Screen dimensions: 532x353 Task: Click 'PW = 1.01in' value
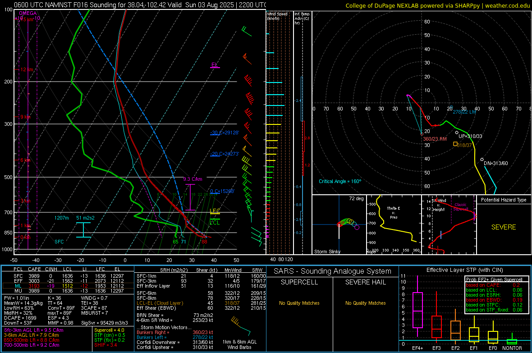click(16, 298)
